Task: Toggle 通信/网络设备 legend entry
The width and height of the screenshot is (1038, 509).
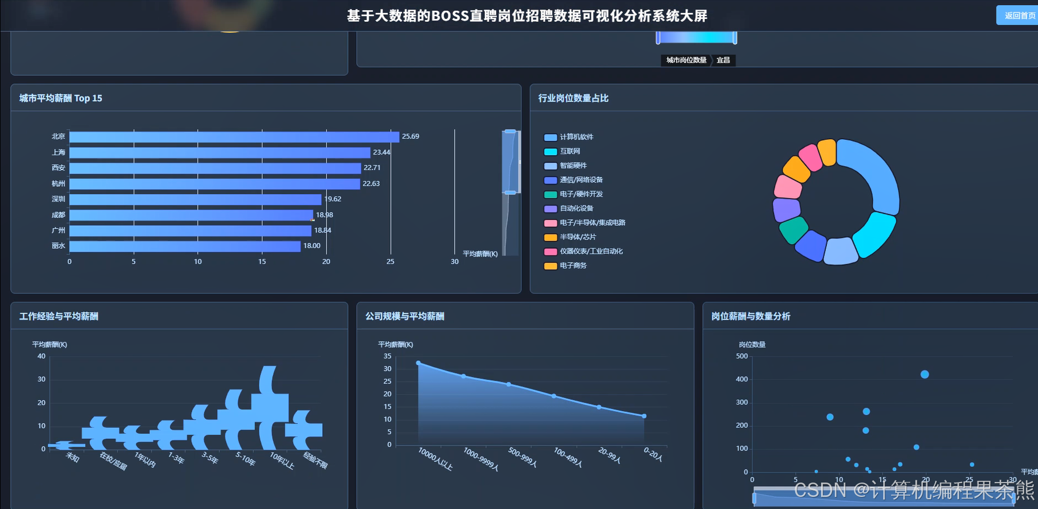Action: [x=574, y=180]
